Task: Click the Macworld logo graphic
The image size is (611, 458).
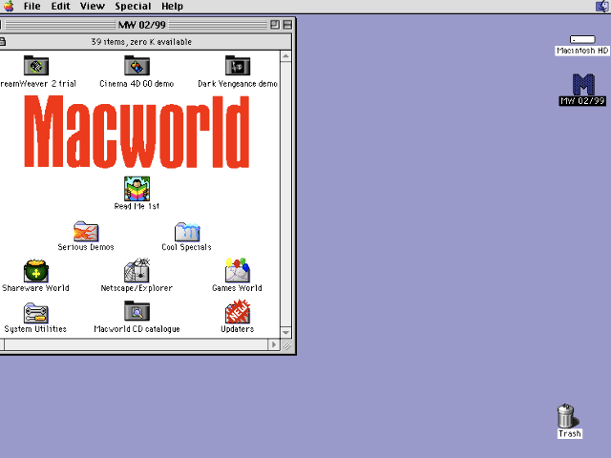Action: [x=137, y=133]
